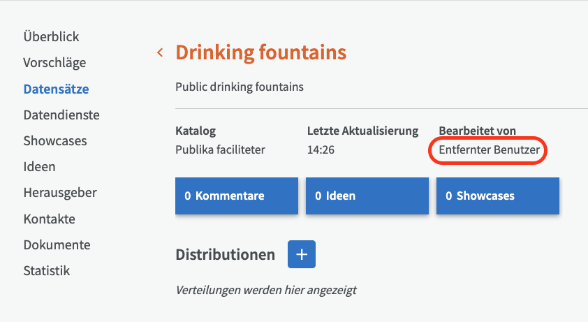The width and height of the screenshot is (588, 322).
Task: Click the Publika faciliteter catalog value
Action: (220, 150)
